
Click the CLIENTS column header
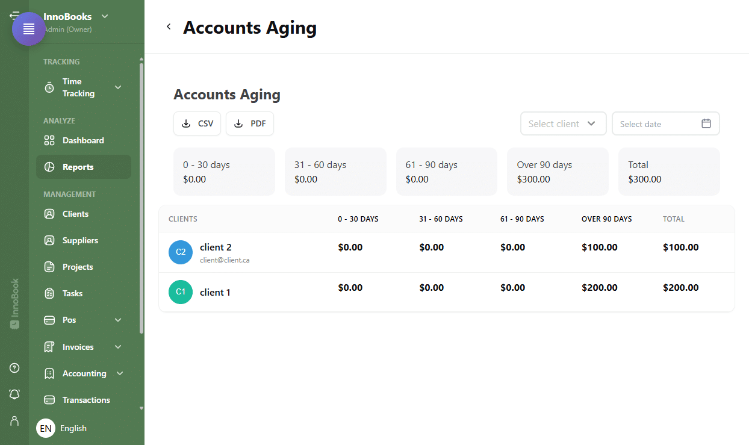pos(183,219)
